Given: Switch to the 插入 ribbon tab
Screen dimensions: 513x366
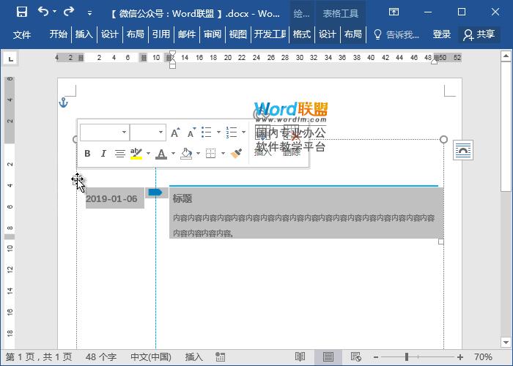Looking at the screenshot, I should pos(84,34).
